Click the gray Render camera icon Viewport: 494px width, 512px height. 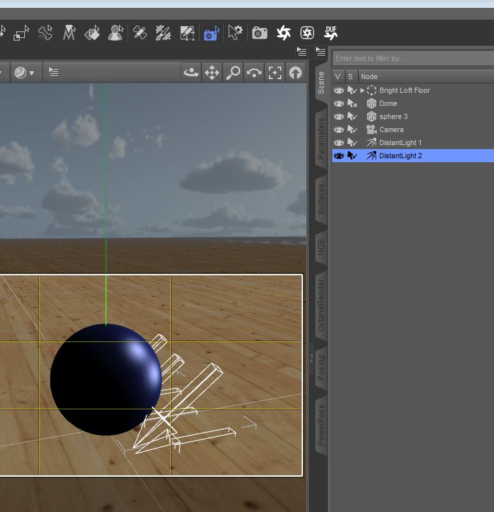pos(260,33)
